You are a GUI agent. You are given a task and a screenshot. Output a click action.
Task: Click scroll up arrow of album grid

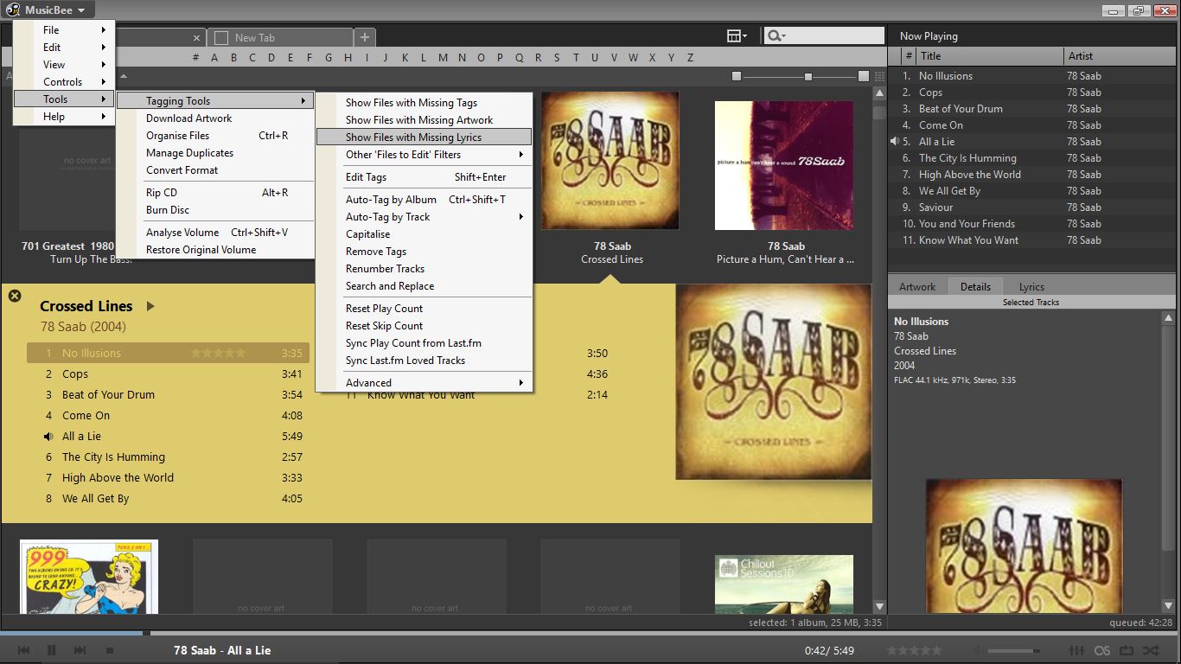tap(879, 93)
